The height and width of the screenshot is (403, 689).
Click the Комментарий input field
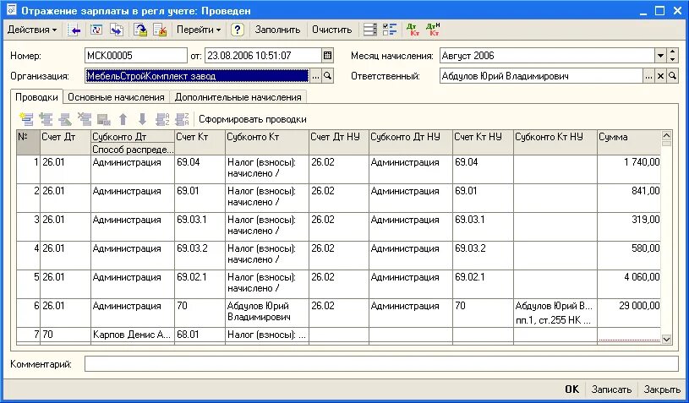(x=381, y=363)
